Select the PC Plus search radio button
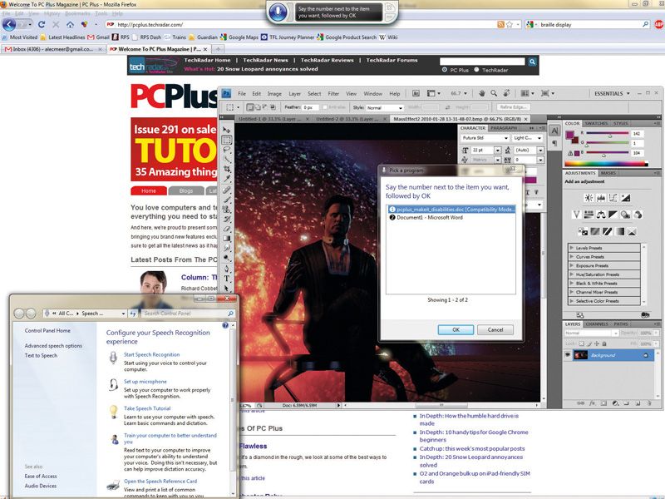This screenshot has width=665, height=499. pos(445,70)
